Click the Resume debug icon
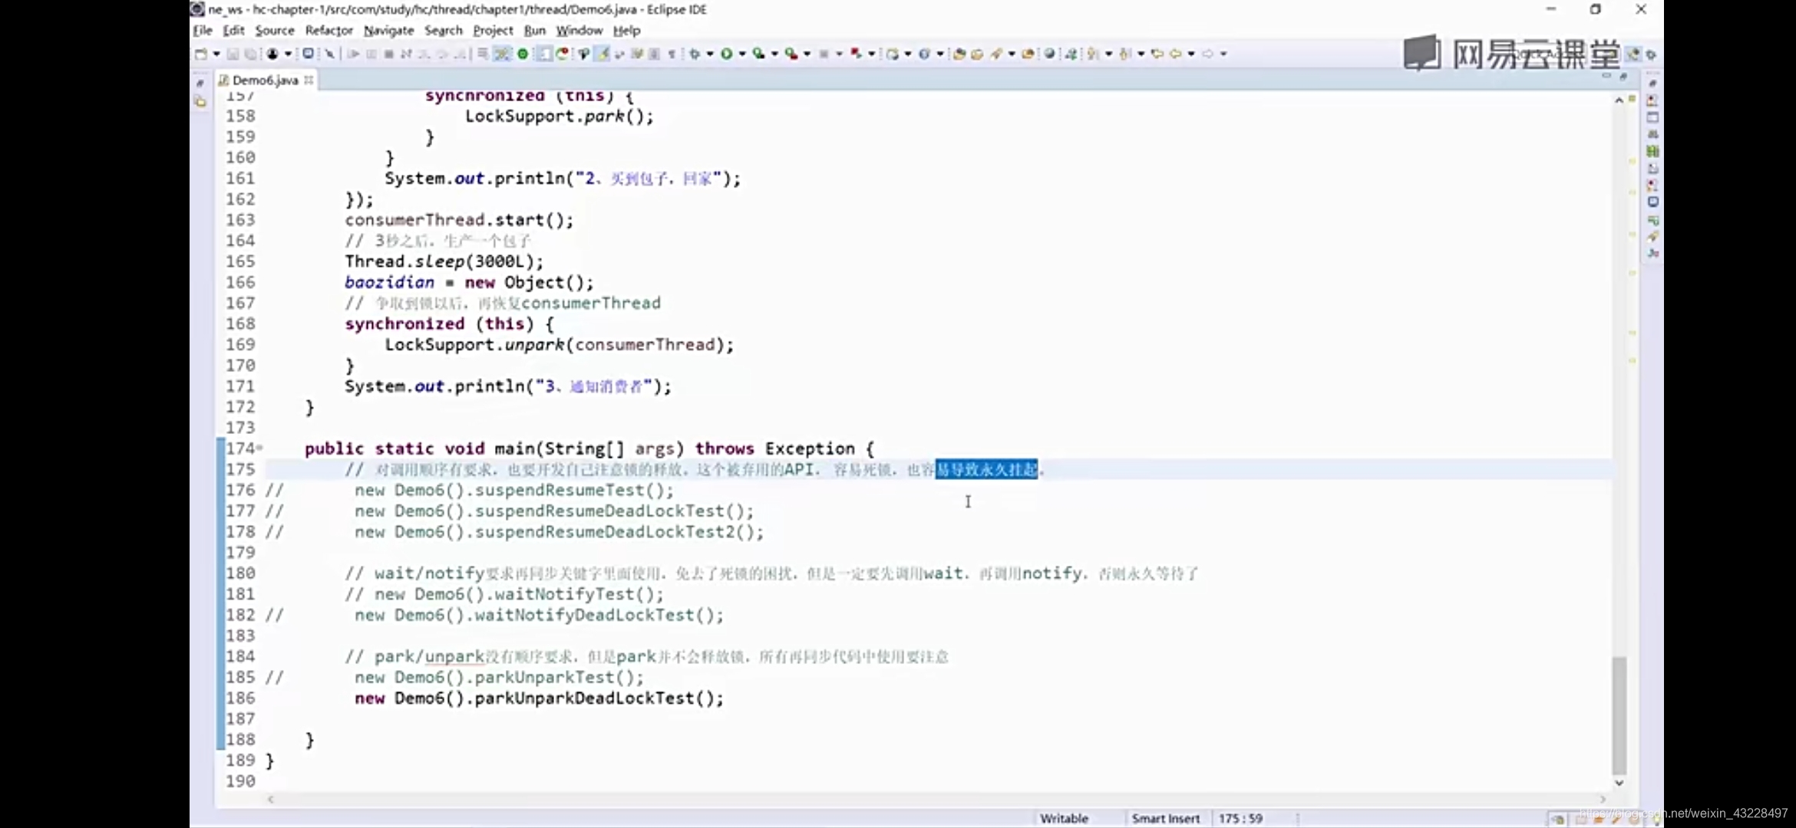The height and width of the screenshot is (828, 1796). tap(354, 54)
